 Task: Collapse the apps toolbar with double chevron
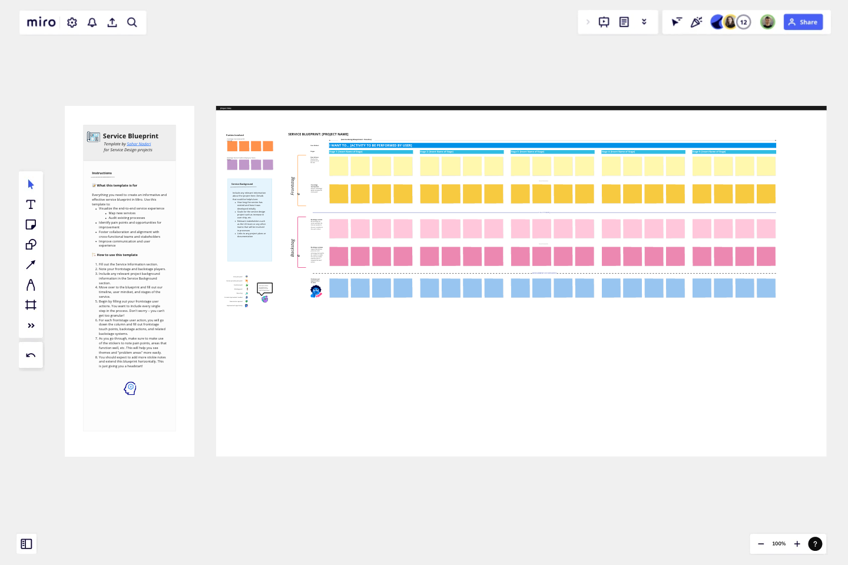644,22
